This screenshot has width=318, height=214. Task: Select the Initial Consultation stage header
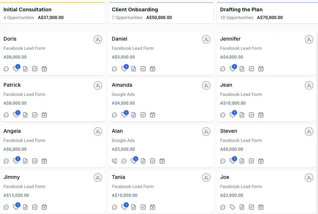click(x=27, y=10)
